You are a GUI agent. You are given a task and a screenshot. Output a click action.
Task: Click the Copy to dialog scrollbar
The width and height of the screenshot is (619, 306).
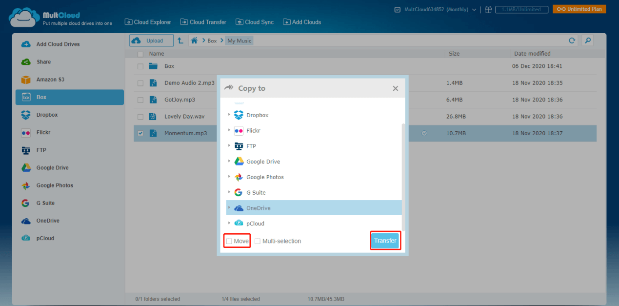pos(403,176)
